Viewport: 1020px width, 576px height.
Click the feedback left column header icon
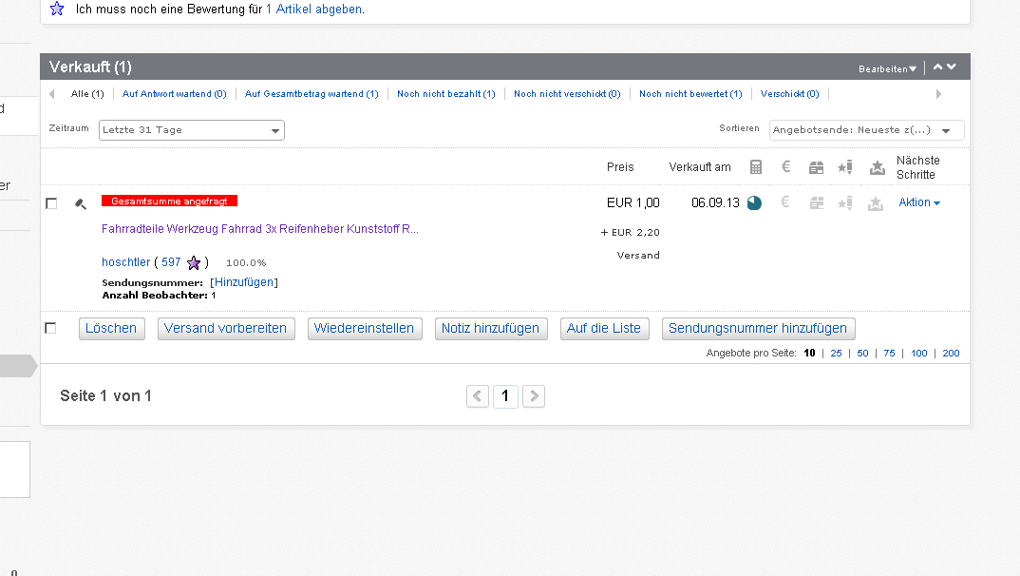[845, 167]
